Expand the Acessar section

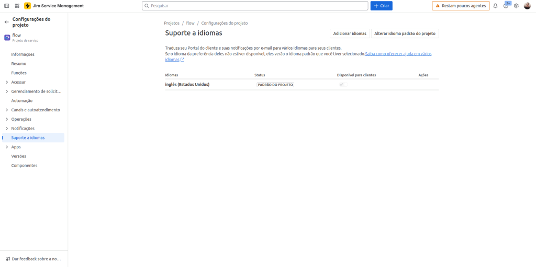7,82
